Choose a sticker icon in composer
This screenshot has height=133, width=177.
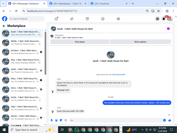coord(61,120)
